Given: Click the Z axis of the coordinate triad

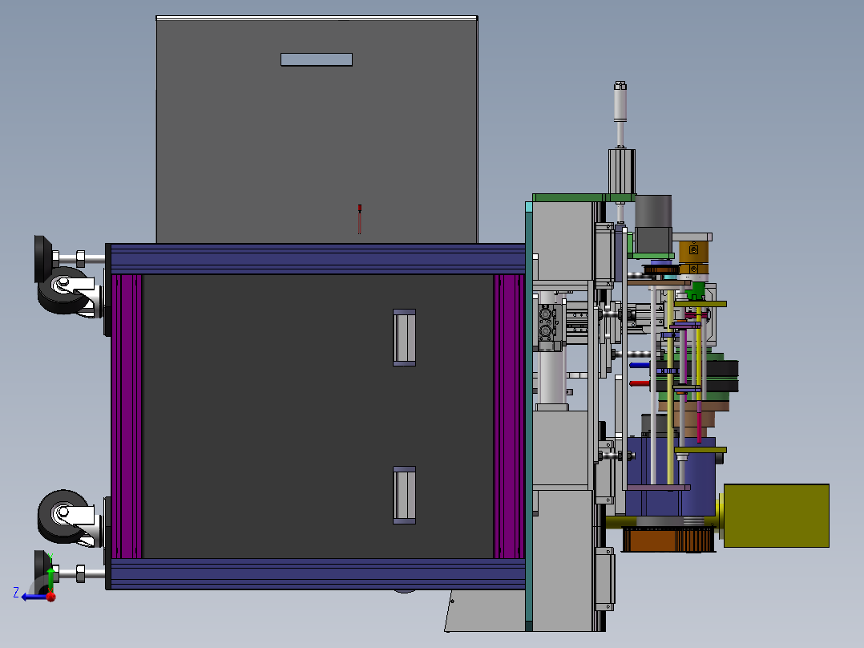Looking at the screenshot, I should pyautogui.click(x=33, y=597).
